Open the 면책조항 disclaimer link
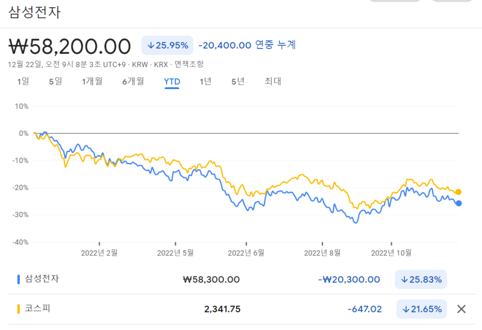 tap(189, 64)
